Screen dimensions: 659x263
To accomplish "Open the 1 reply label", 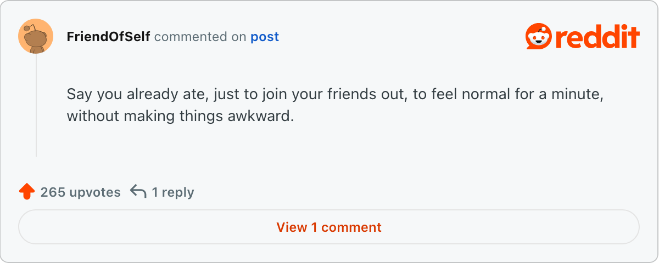I will [173, 192].
